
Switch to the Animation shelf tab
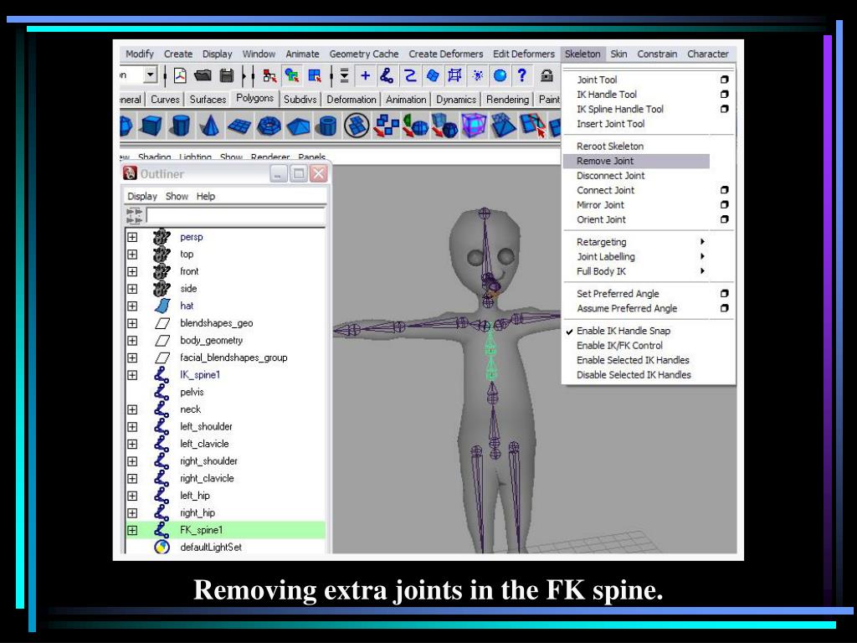406,100
